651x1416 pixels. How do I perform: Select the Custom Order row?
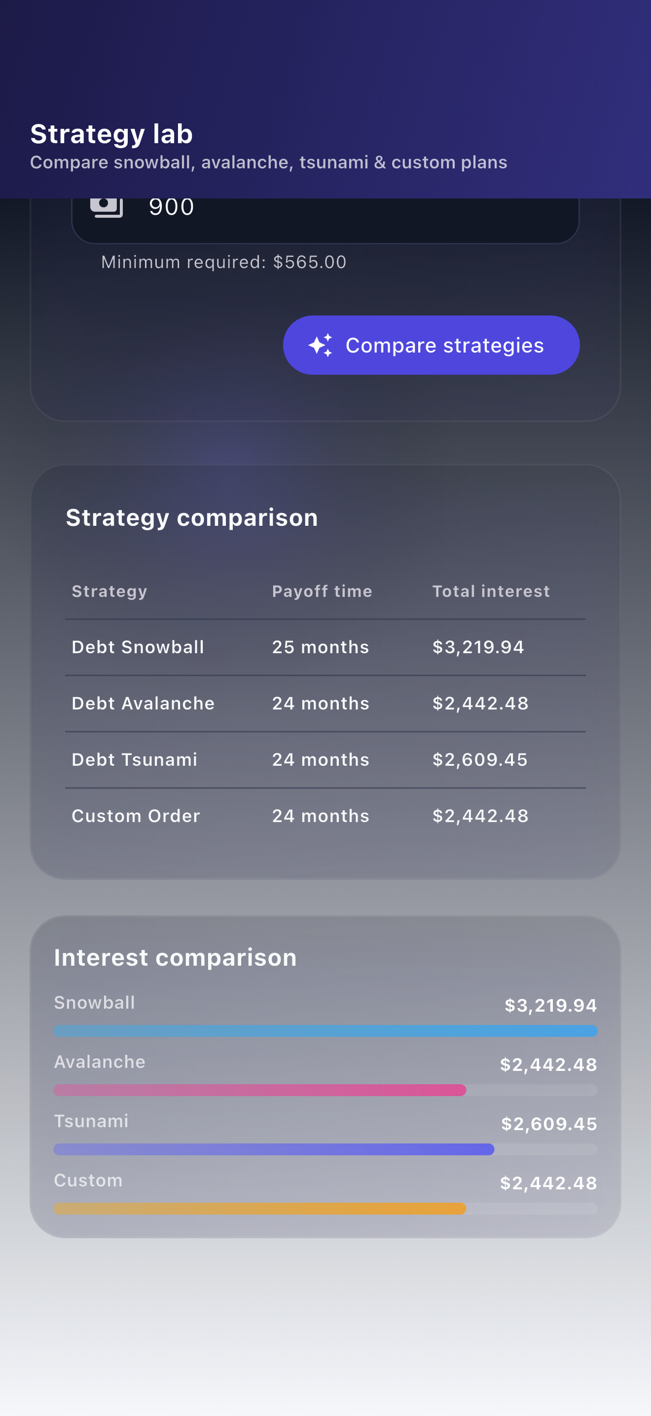(325, 816)
